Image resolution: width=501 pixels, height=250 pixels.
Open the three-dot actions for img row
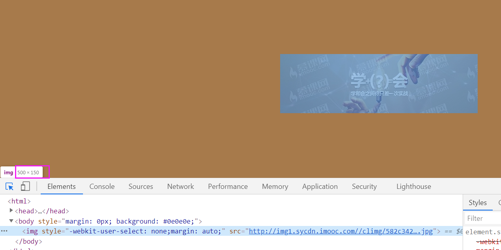click(x=4, y=231)
